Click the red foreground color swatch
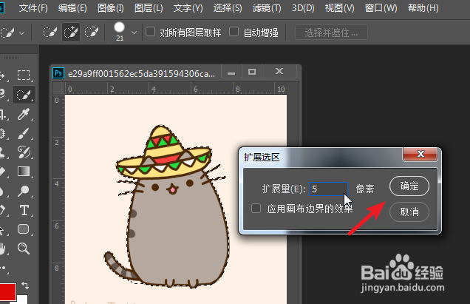The width and height of the screenshot is (470, 304). [7, 291]
